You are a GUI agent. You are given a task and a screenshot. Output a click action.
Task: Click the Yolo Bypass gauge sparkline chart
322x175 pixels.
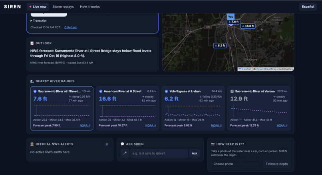click(x=193, y=111)
